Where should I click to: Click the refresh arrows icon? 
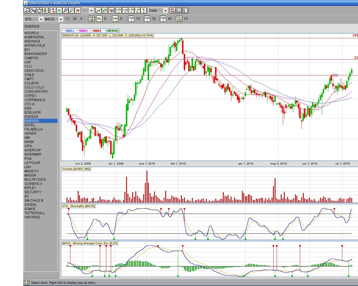coord(53,11)
